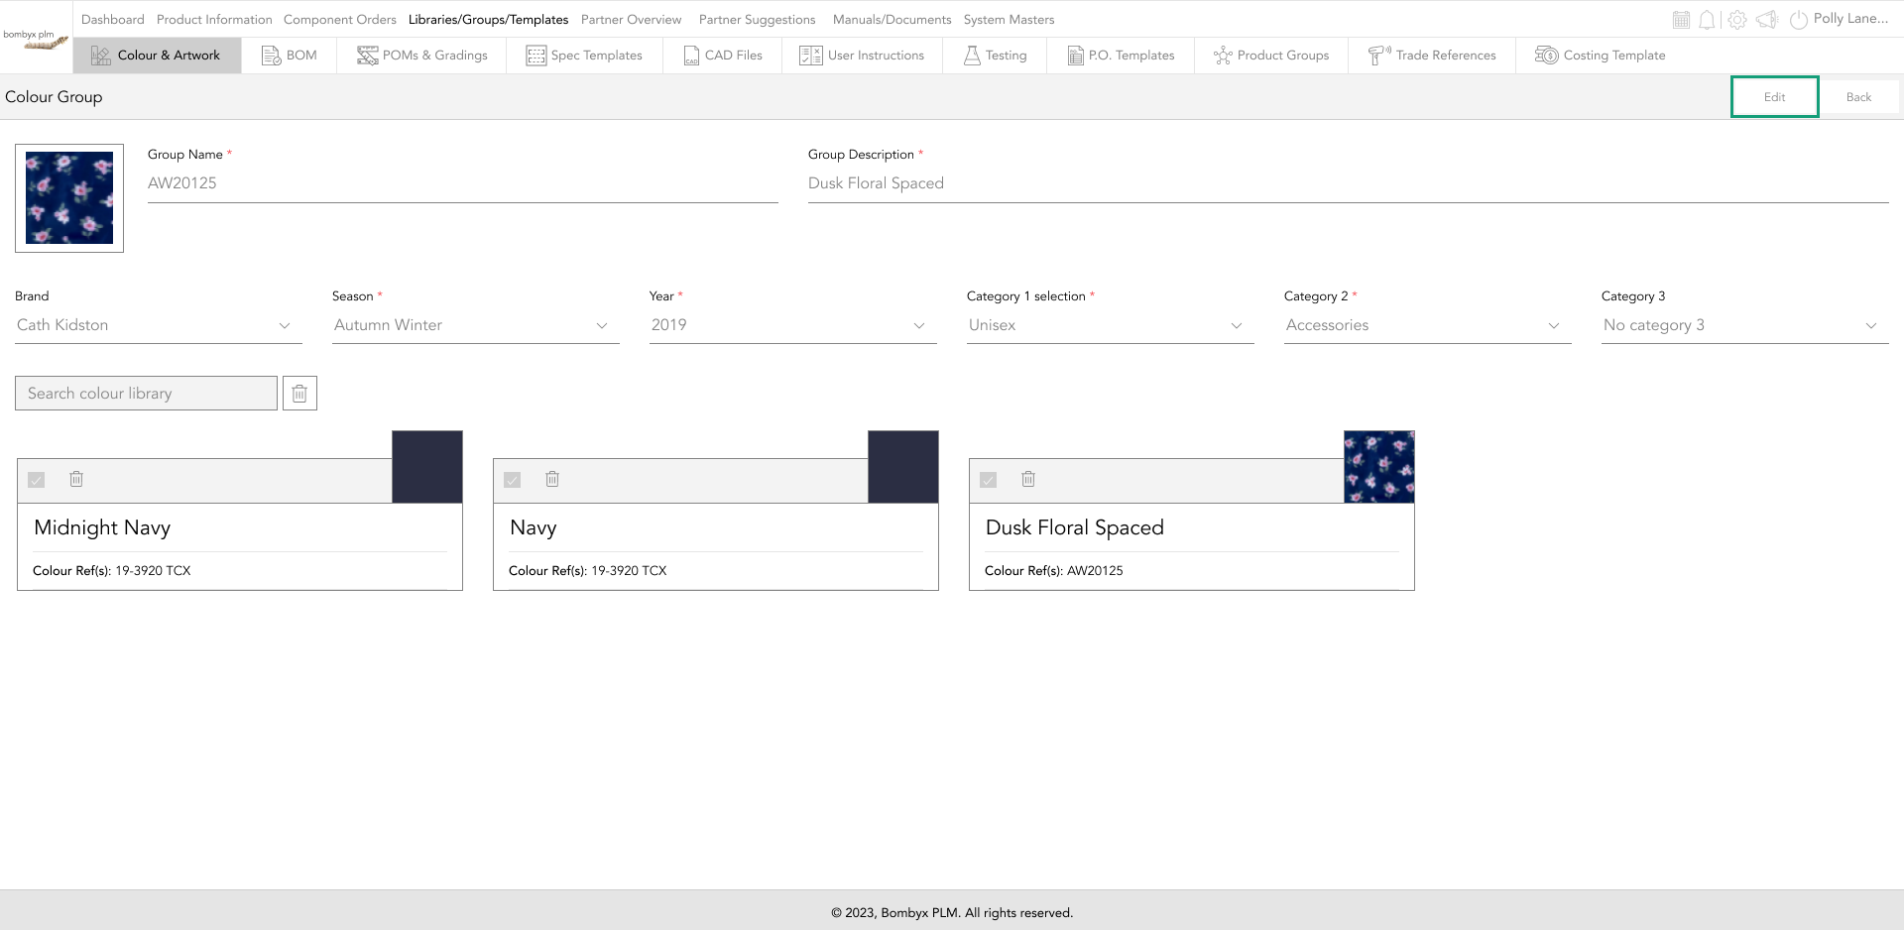Click the Midnight Navy colour swatch
The image size is (1904, 930).
tap(427, 467)
